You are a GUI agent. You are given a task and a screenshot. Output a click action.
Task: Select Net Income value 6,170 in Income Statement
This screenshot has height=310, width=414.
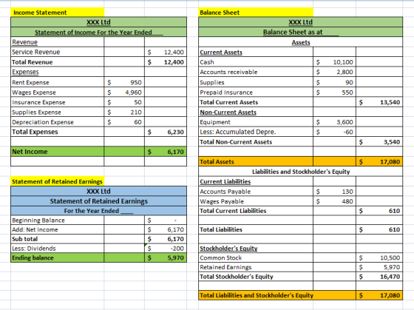pos(166,152)
